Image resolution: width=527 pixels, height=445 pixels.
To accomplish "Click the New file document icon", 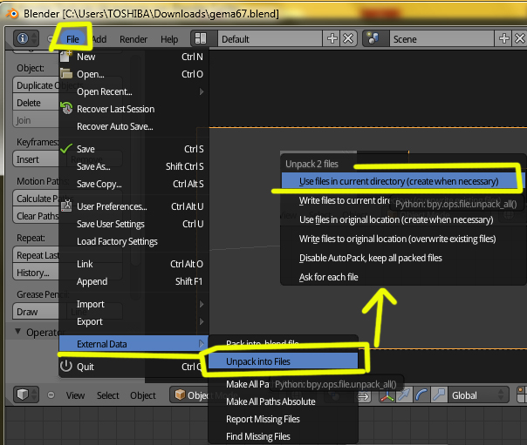I will [66, 57].
